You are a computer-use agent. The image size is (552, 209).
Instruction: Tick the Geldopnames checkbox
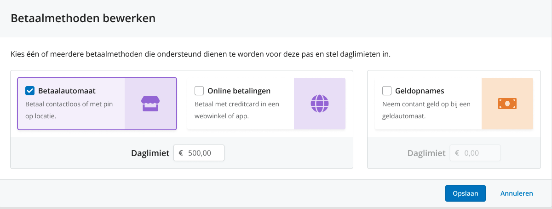(387, 91)
